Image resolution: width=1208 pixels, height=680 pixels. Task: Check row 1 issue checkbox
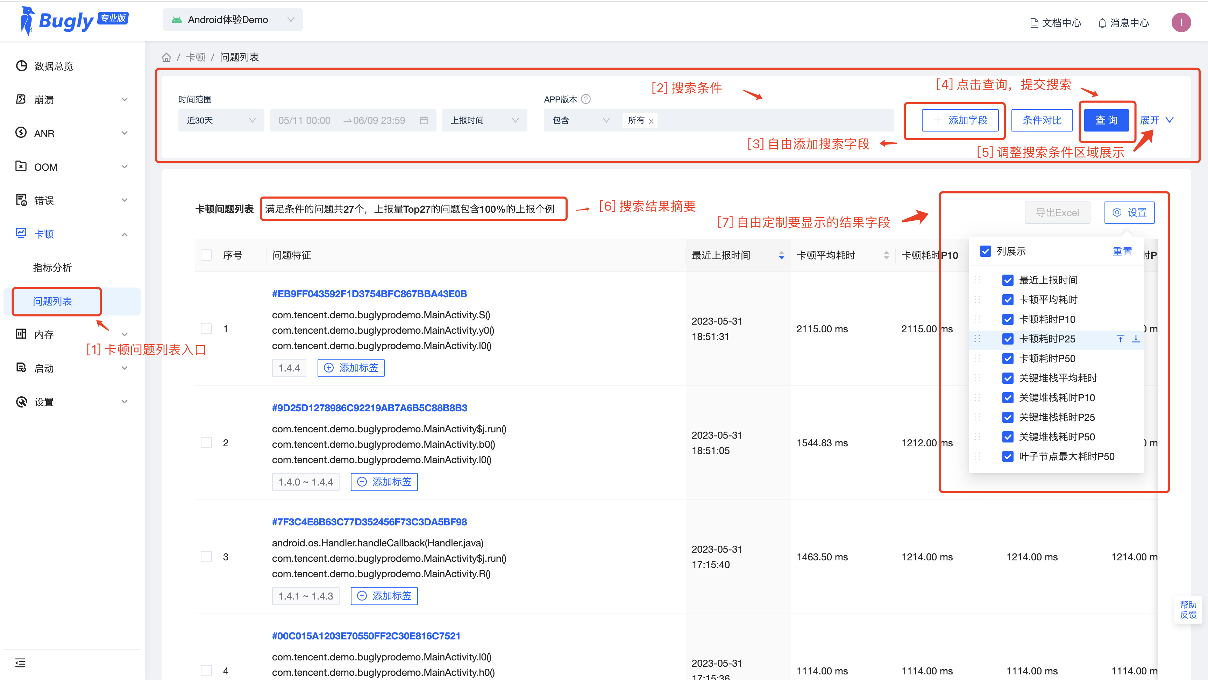click(x=206, y=329)
